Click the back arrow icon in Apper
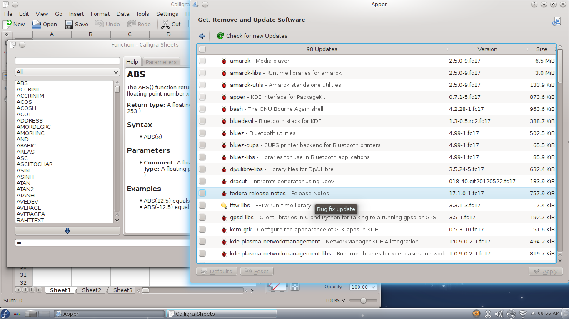569x319 pixels. [202, 36]
